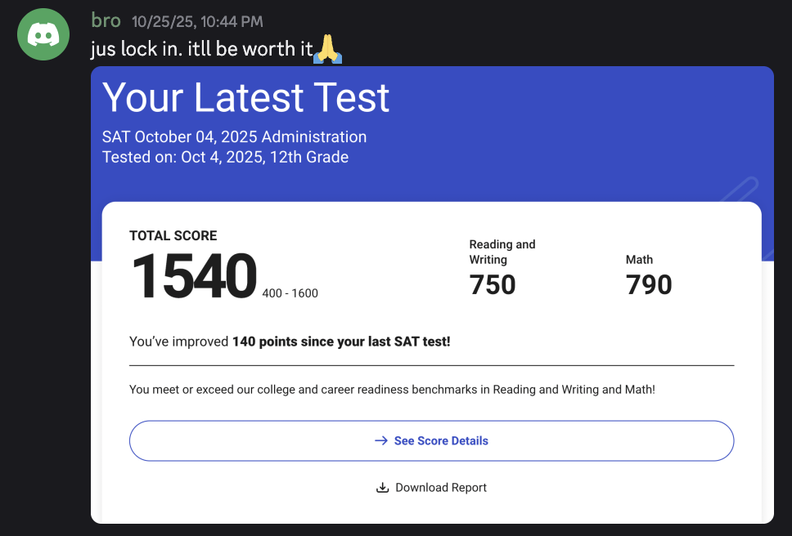Click the Your Latest Test heading
The image size is (792, 536).
click(245, 98)
